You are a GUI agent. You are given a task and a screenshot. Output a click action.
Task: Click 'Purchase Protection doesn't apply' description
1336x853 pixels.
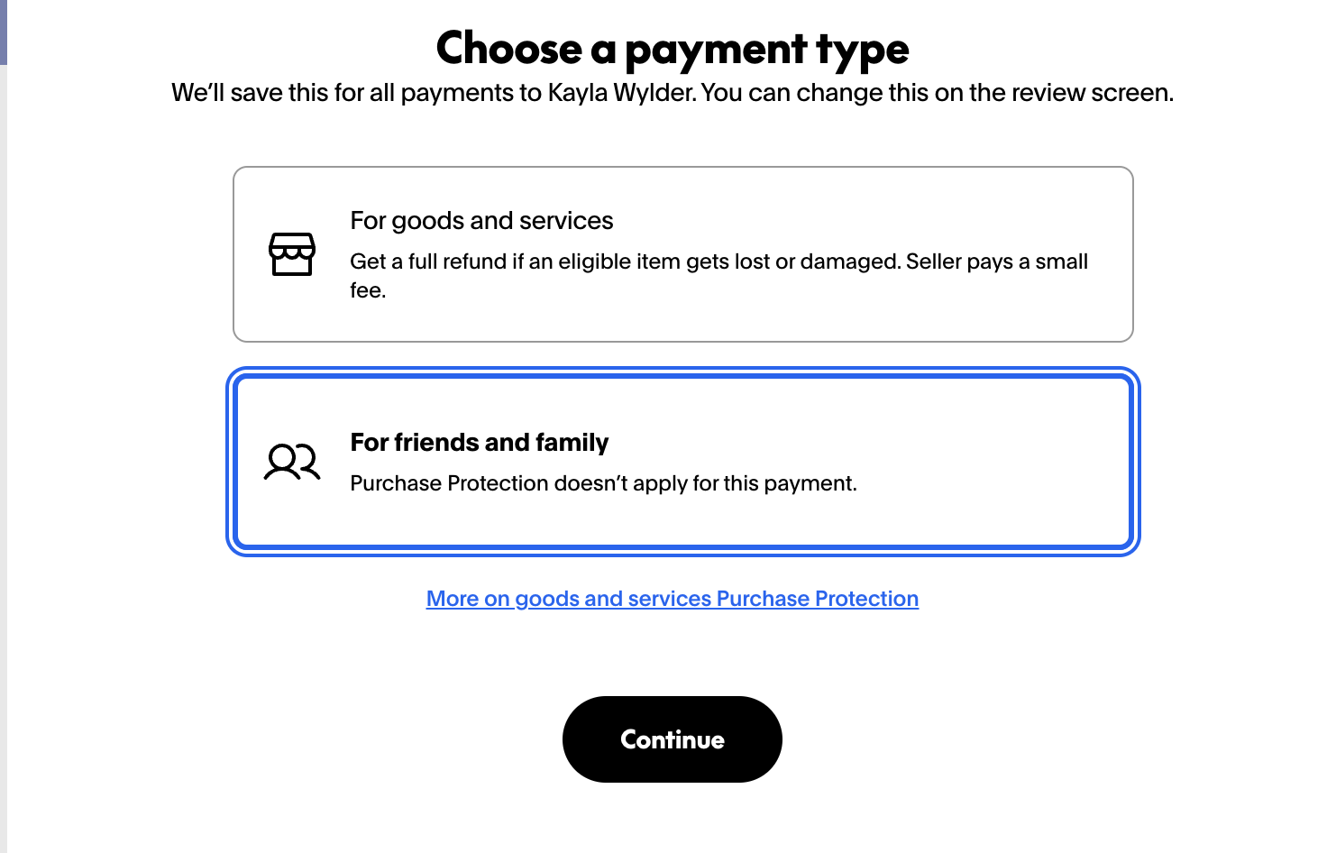[603, 483]
